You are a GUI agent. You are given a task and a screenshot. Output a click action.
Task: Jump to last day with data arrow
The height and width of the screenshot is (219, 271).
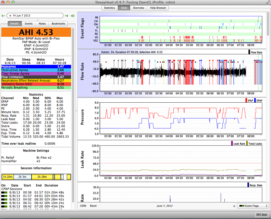(72, 16)
